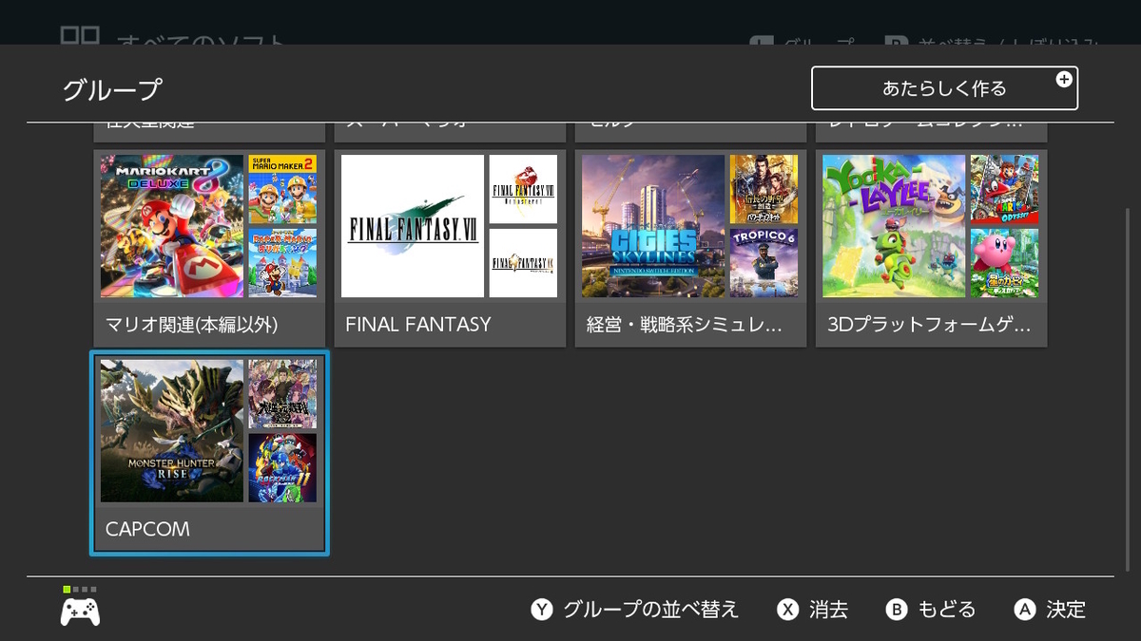The width and height of the screenshot is (1141, 641).
Task: Create a new group with あたらしく作る
Action: pyautogui.click(x=944, y=88)
